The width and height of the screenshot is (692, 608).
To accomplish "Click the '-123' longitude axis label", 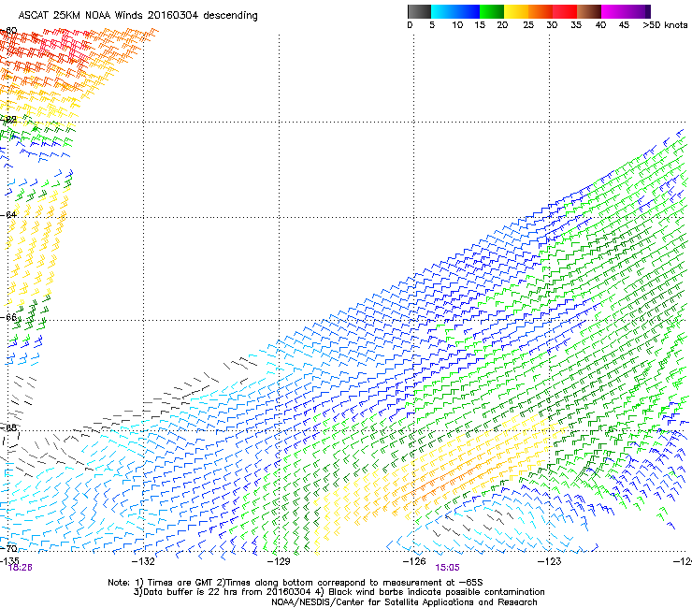I will point(549,561).
